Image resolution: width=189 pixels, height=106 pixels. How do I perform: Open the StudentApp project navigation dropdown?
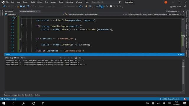[x=34, y=14]
